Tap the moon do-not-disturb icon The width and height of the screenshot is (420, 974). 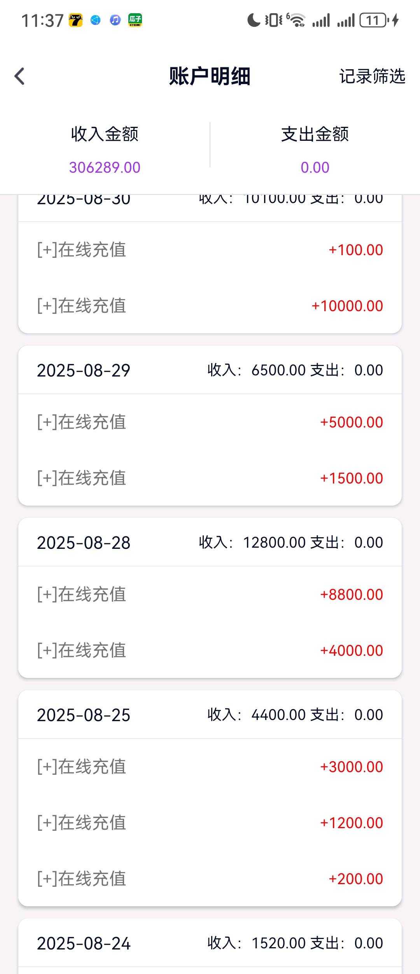[254, 20]
